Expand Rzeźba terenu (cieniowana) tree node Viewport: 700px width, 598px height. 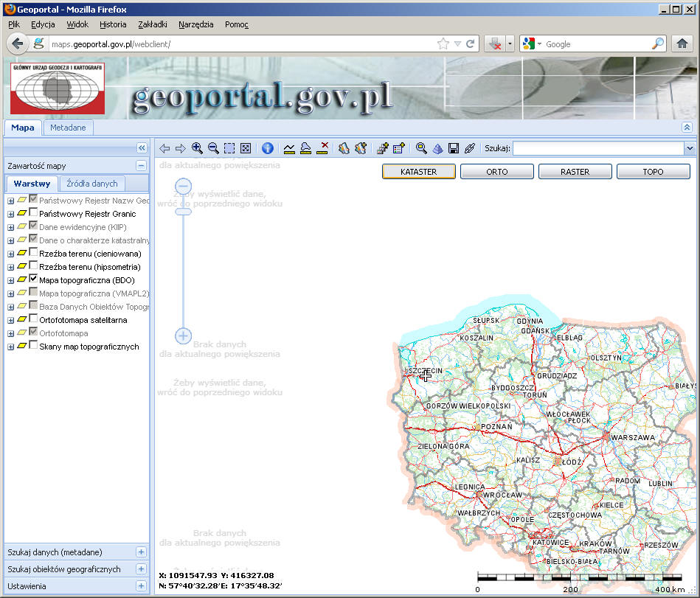[x=11, y=254]
